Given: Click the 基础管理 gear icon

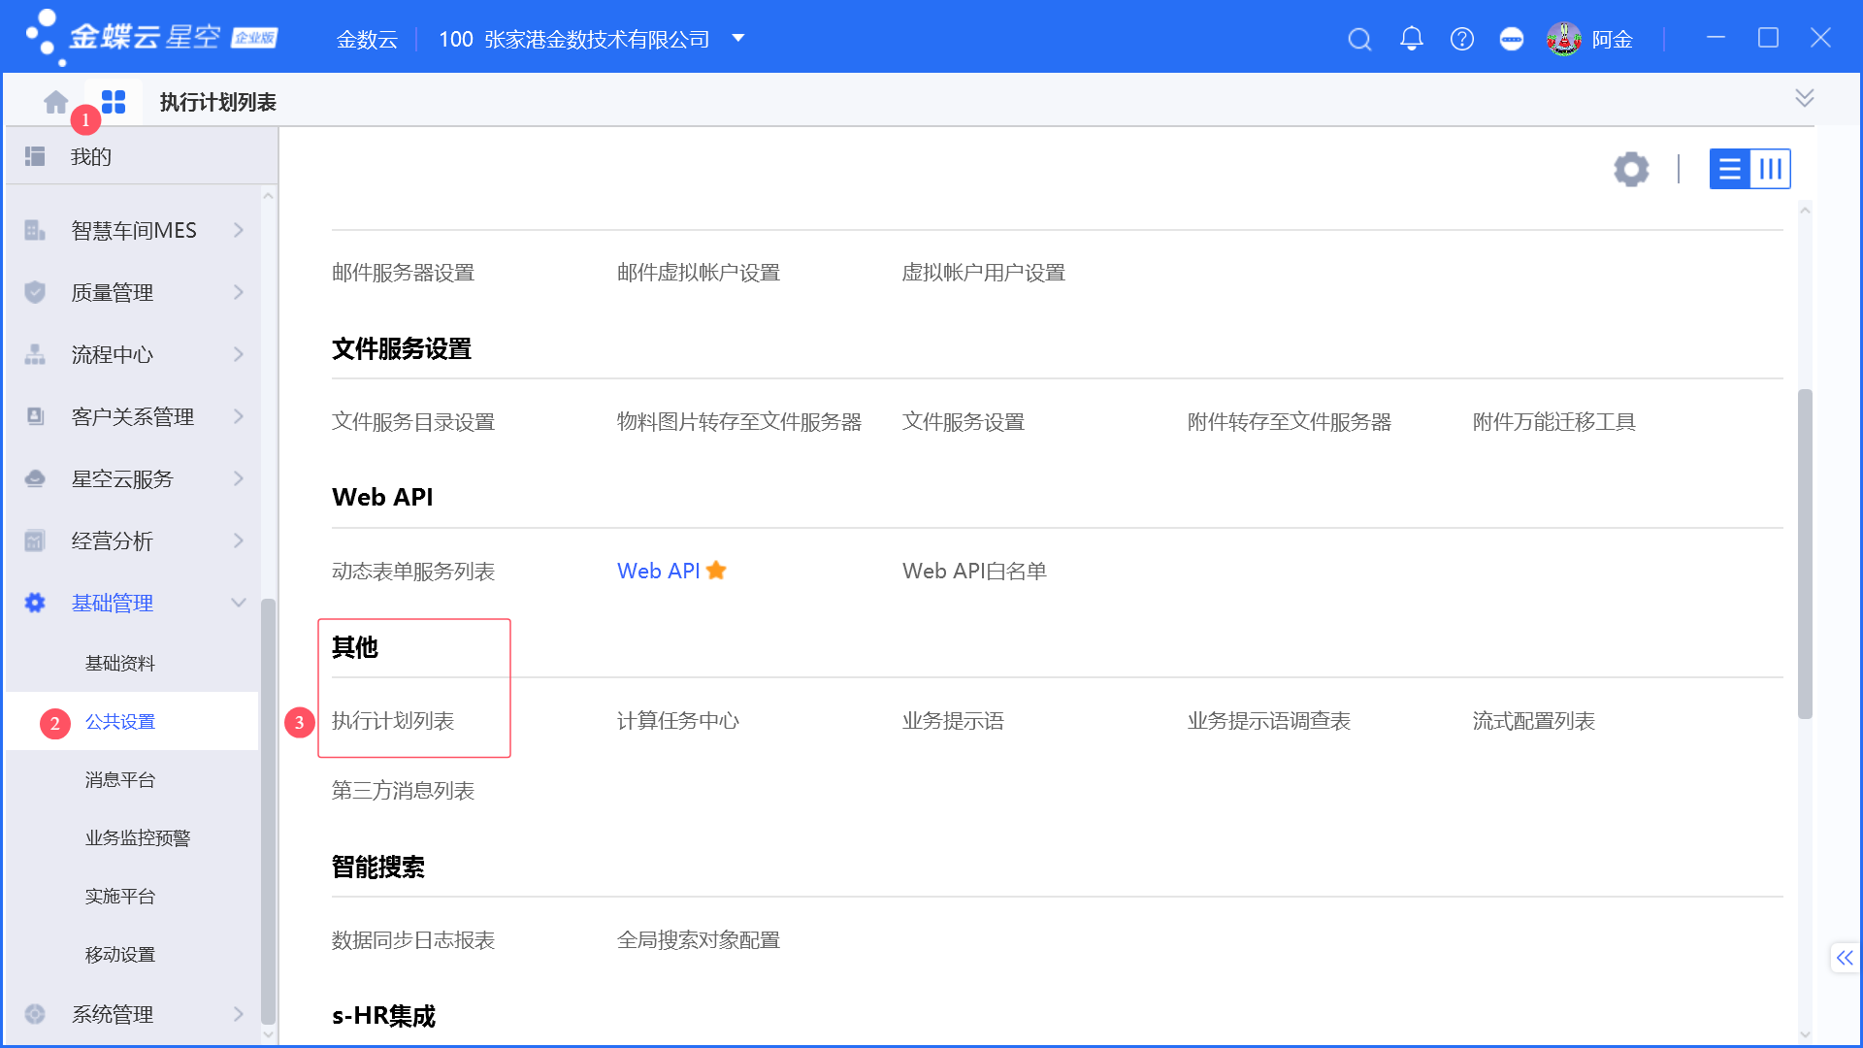Looking at the screenshot, I should tap(35, 603).
